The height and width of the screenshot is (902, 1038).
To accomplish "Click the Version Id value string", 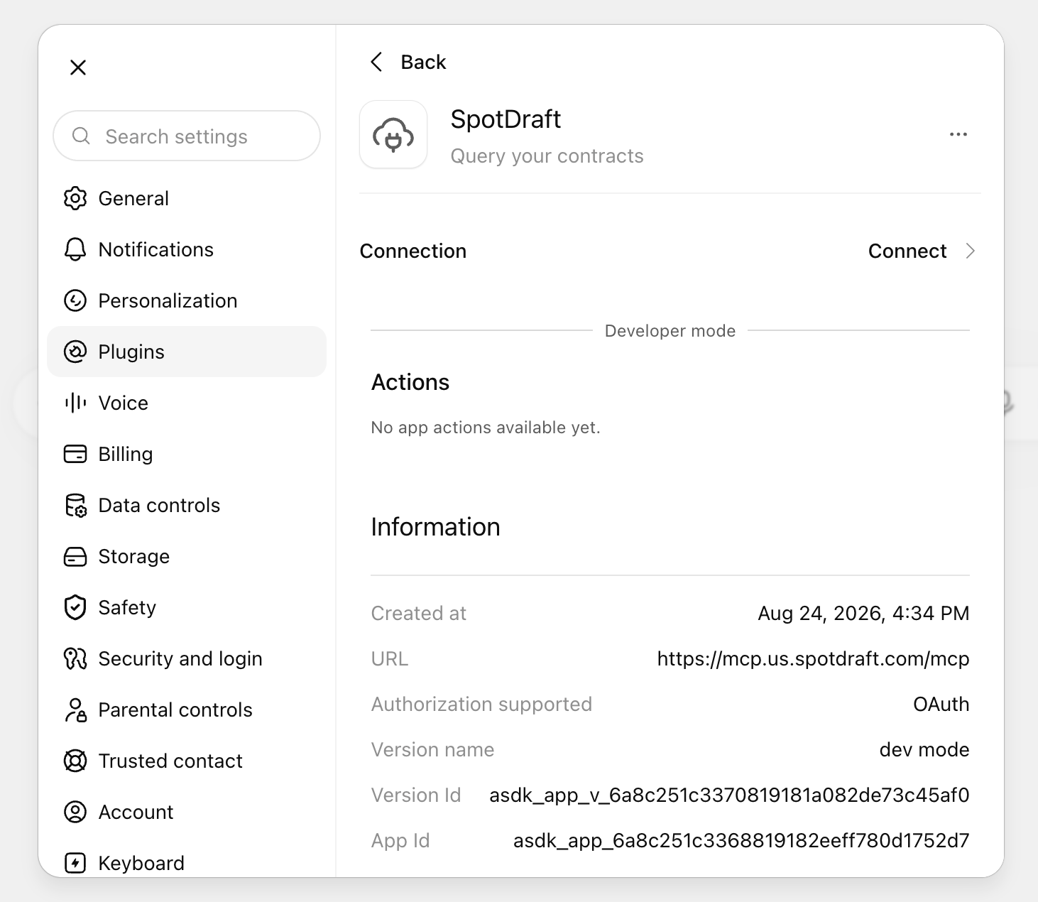I will (x=729, y=795).
